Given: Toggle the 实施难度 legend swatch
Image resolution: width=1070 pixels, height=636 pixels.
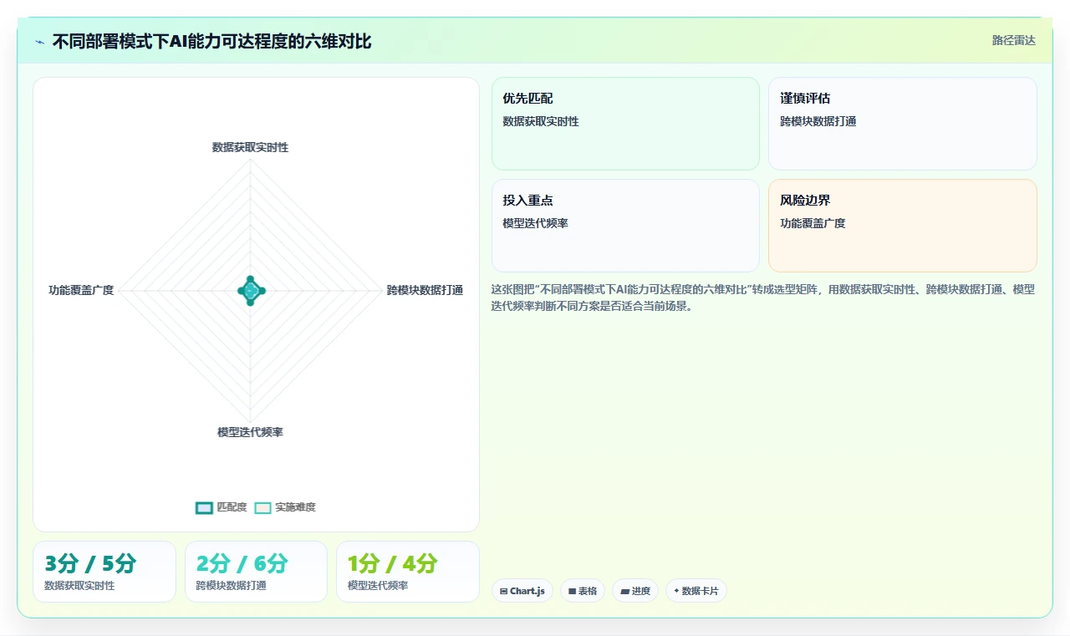Looking at the screenshot, I should coord(263,507).
